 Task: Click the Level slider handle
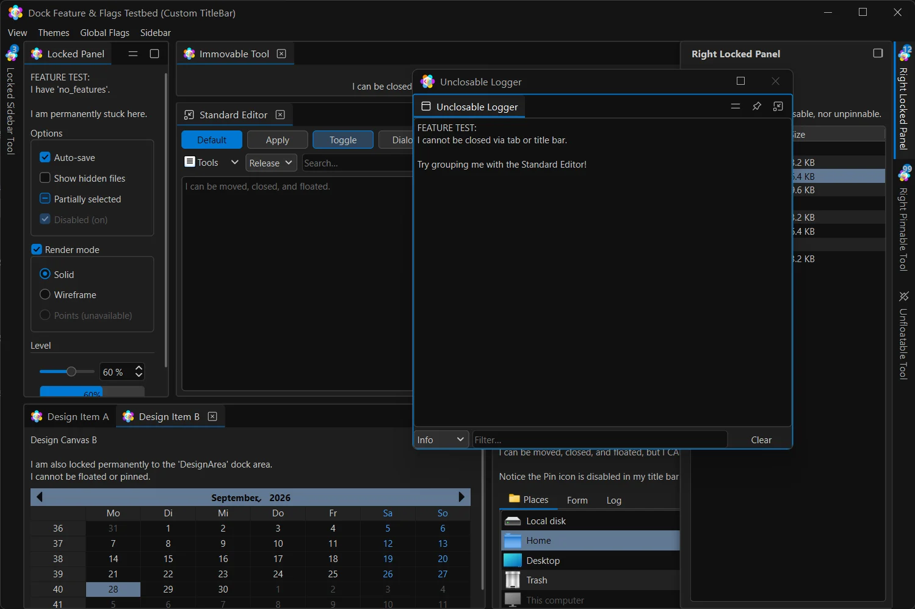(x=71, y=371)
